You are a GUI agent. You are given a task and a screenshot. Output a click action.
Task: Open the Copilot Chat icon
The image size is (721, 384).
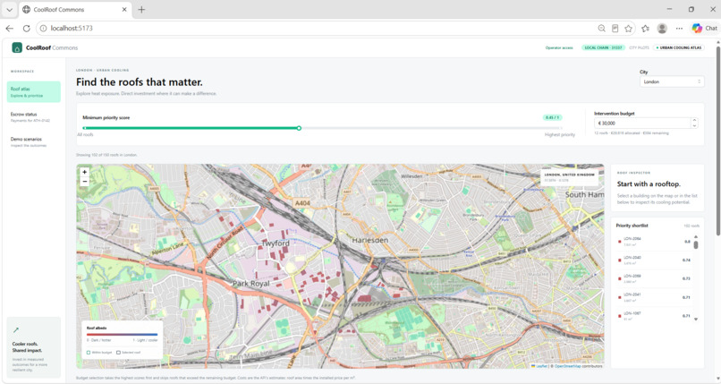(697, 28)
